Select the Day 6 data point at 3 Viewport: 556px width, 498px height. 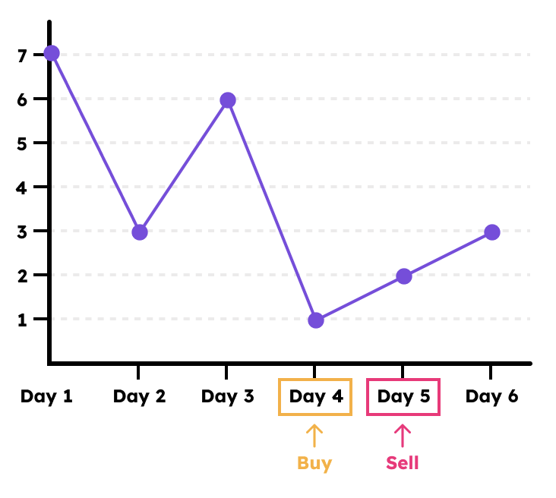pos(492,232)
